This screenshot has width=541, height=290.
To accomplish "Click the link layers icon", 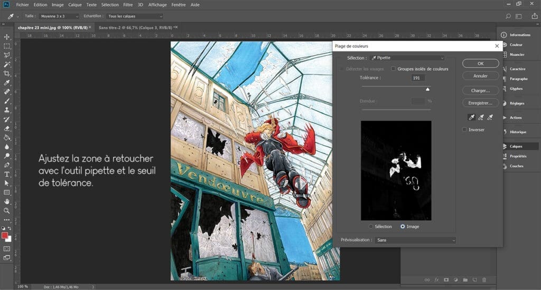I will 427,280.
